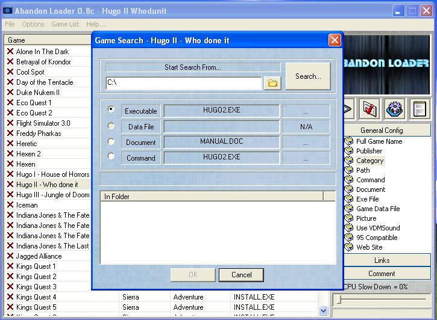Open the Options menu
The height and width of the screenshot is (320, 437).
pos(33,24)
